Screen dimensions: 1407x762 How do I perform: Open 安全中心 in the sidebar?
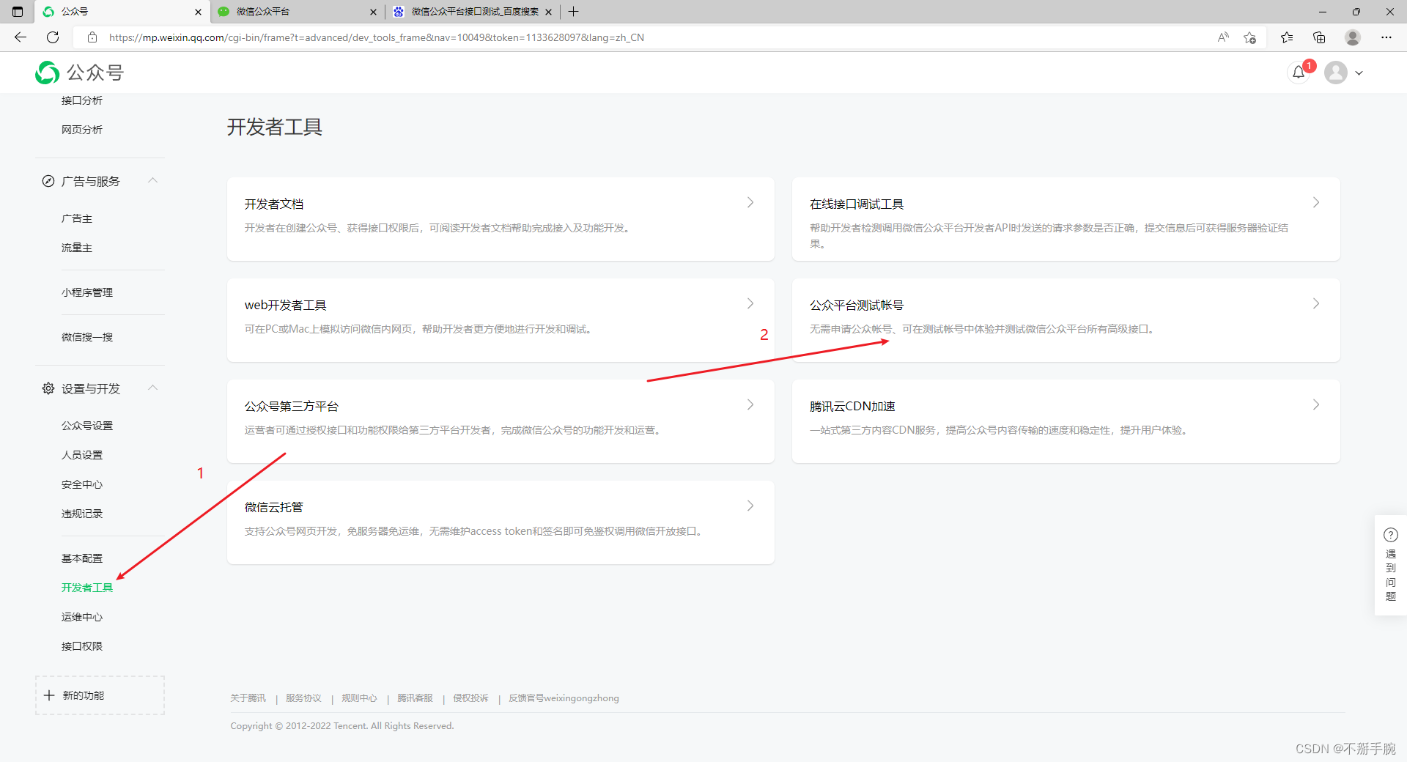(x=82, y=484)
